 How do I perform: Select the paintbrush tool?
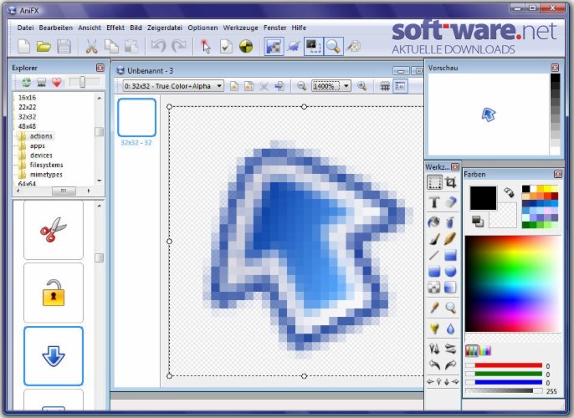pyautogui.click(x=434, y=240)
